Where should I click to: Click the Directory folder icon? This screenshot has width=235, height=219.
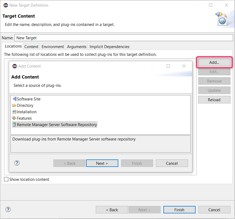pos(14,105)
